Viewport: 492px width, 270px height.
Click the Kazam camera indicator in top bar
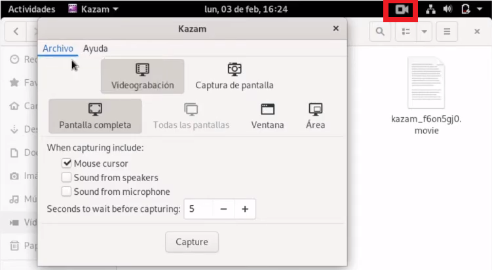click(402, 9)
